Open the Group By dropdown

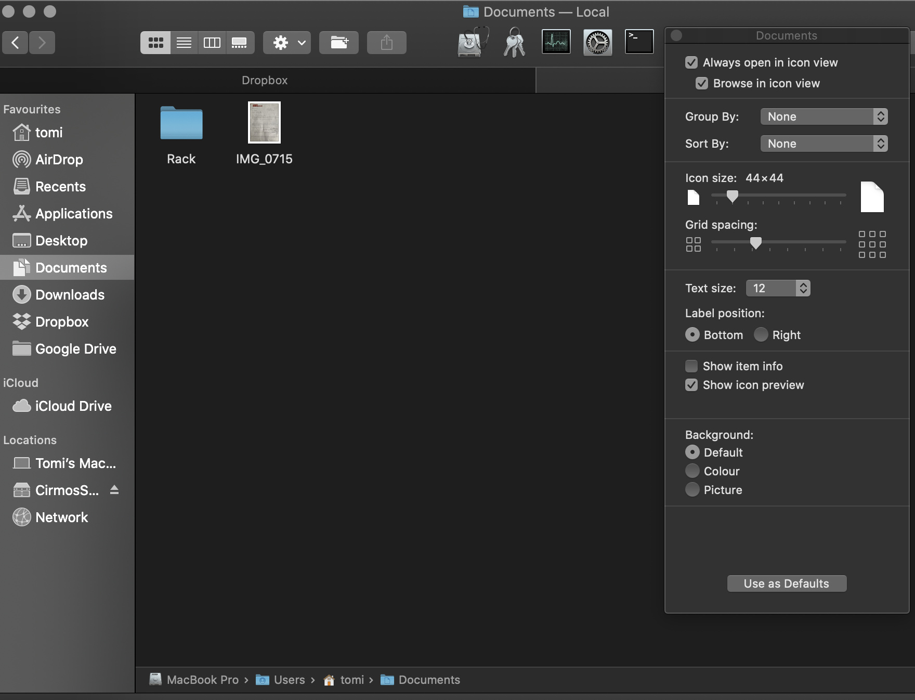(x=823, y=116)
